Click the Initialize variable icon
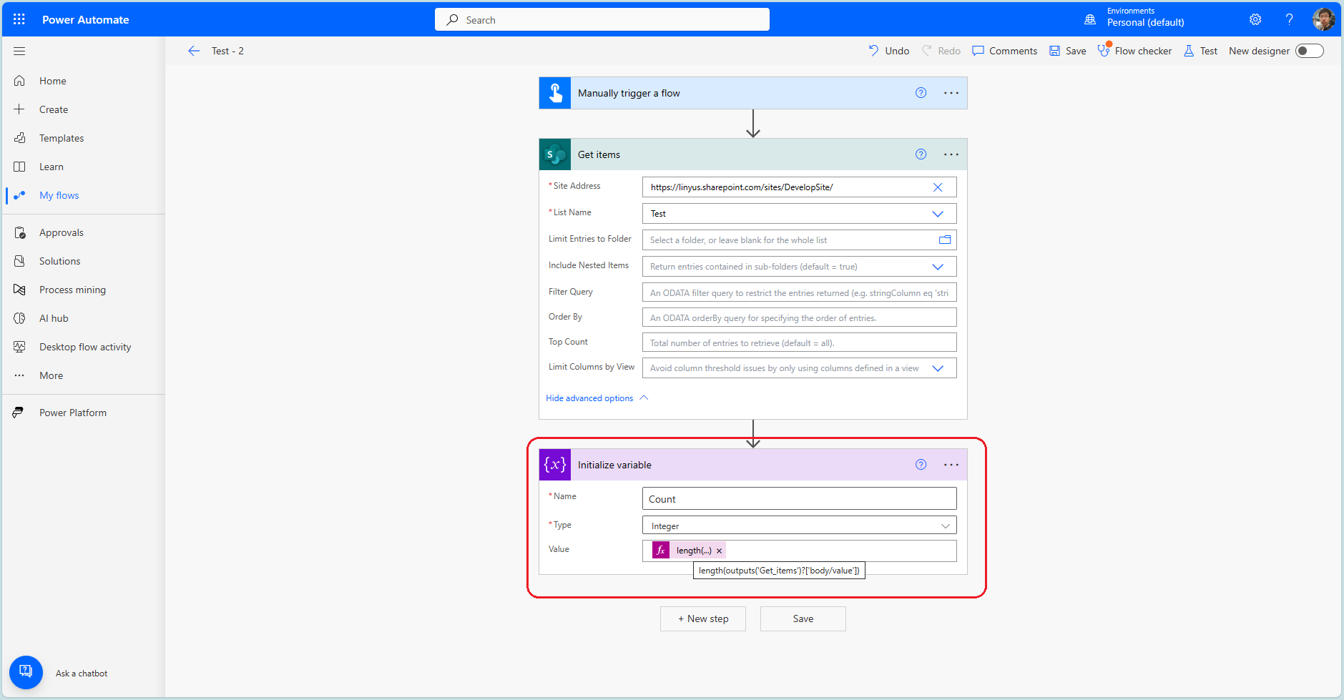This screenshot has width=1344, height=700. coord(555,465)
